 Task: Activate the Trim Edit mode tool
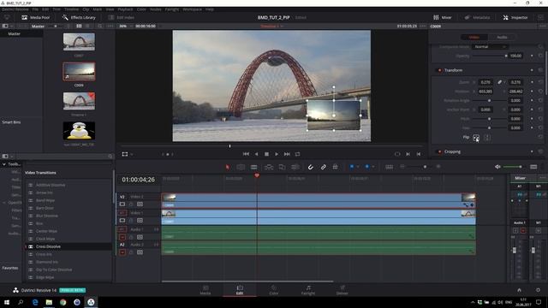point(241,168)
